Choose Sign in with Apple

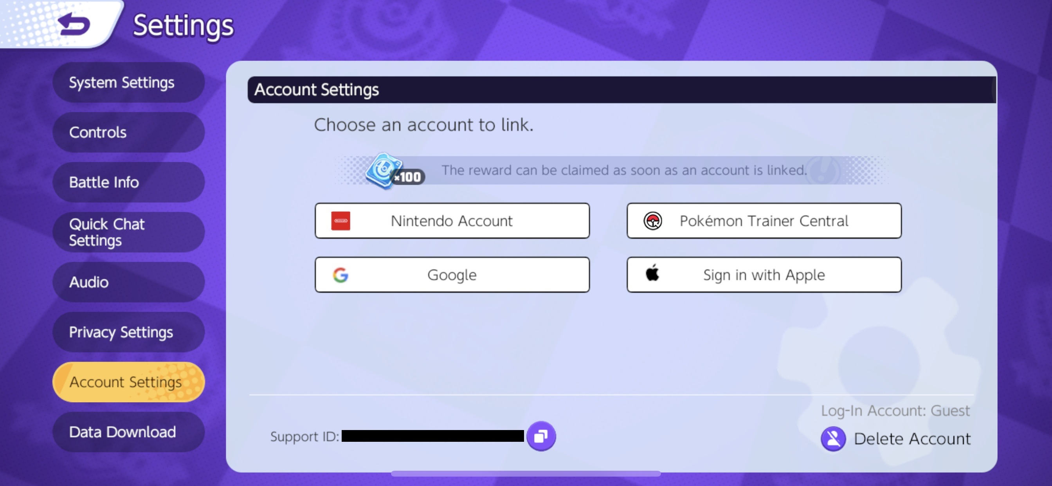click(764, 275)
